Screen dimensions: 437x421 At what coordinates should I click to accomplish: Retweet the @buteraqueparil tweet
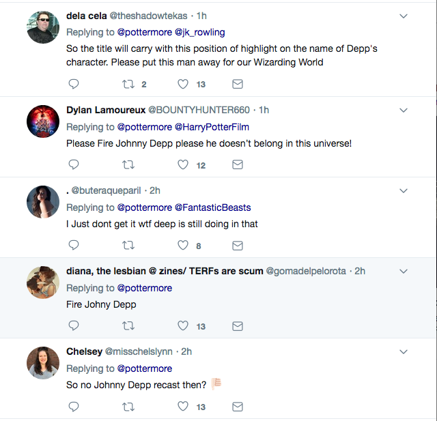tap(128, 246)
